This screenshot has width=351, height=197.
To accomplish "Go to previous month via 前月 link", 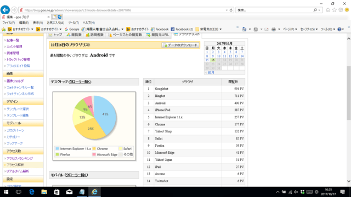I will (210, 73).
